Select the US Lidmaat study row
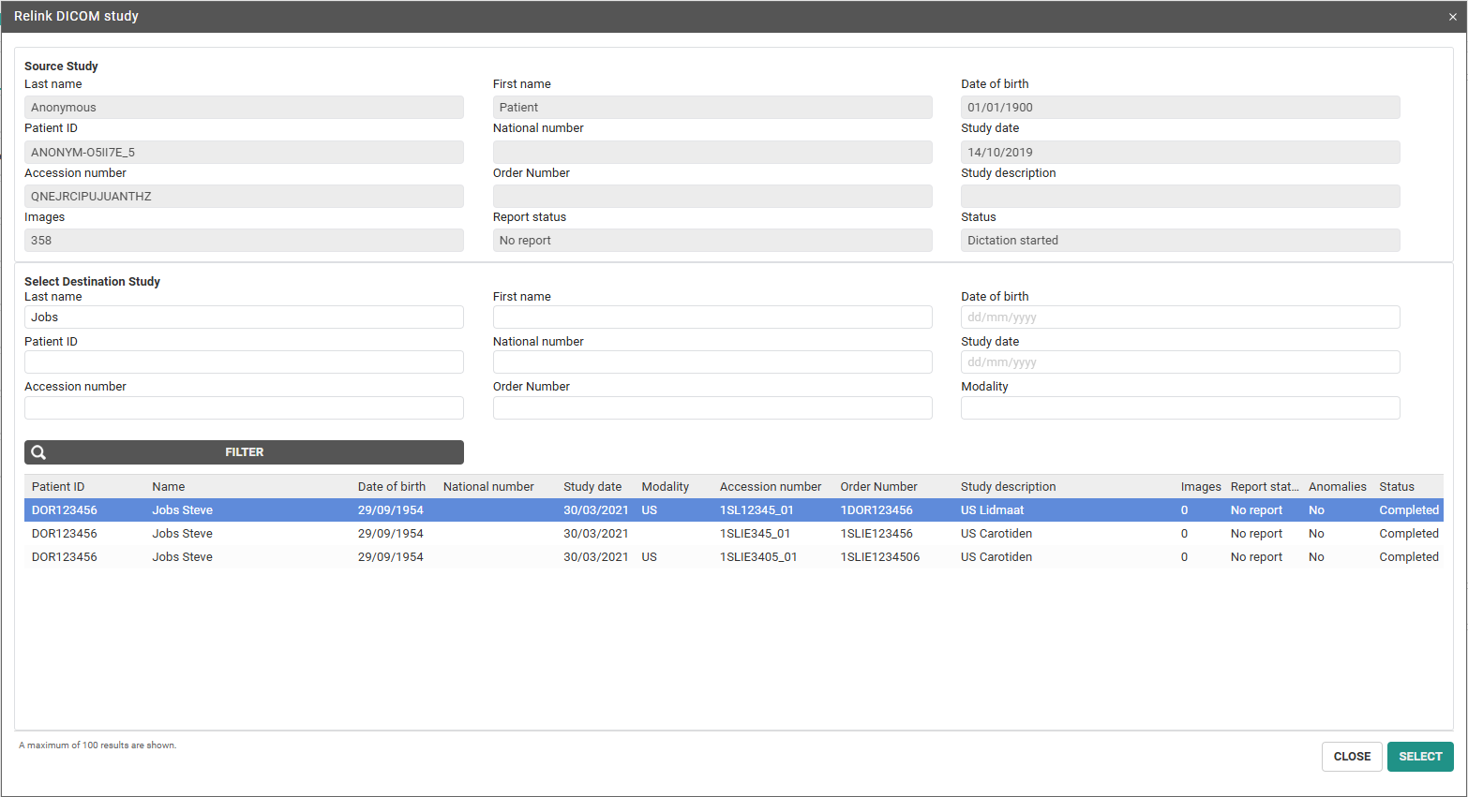Screen dimensions: 1468x797 [x=992, y=510]
